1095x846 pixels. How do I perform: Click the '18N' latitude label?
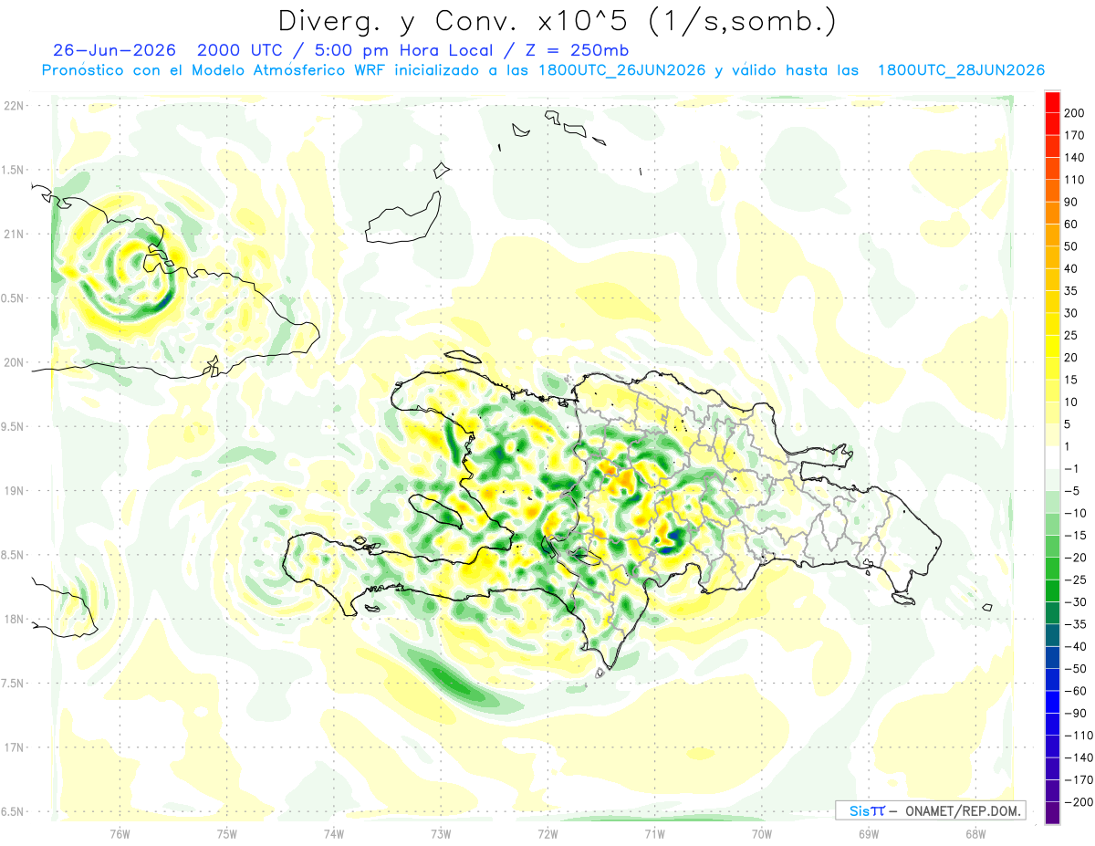click(x=14, y=619)
